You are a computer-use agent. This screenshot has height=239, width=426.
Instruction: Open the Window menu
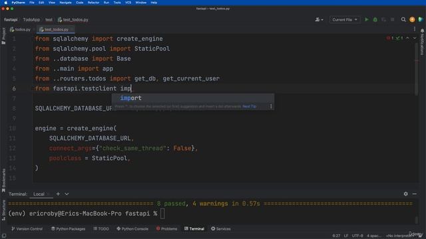pyautogui.click(x=141, y=3)
